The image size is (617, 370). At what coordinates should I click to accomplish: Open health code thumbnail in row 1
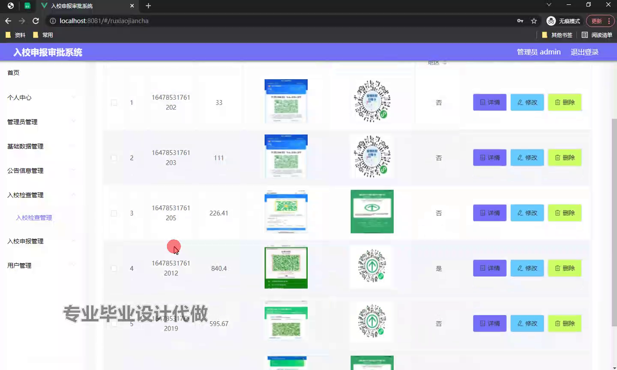[286, 101]
